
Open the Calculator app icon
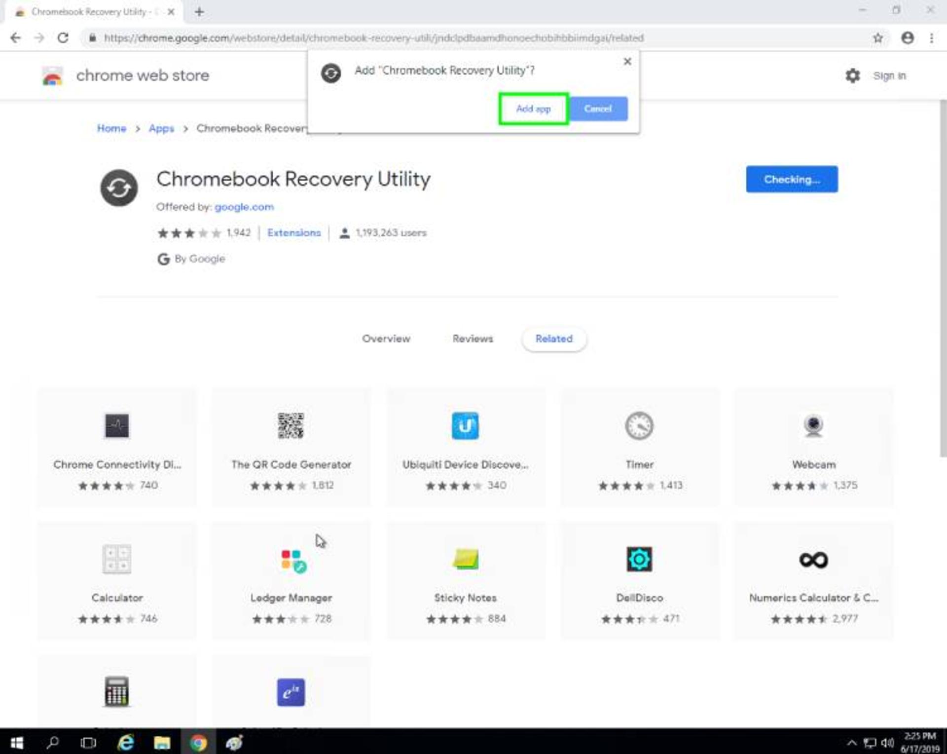point(117,559)
